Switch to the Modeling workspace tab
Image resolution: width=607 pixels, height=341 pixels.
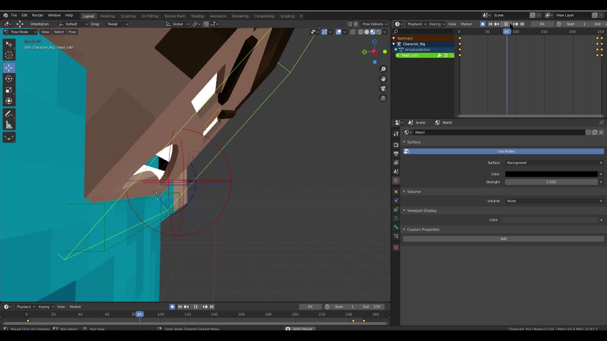point(108,16)
